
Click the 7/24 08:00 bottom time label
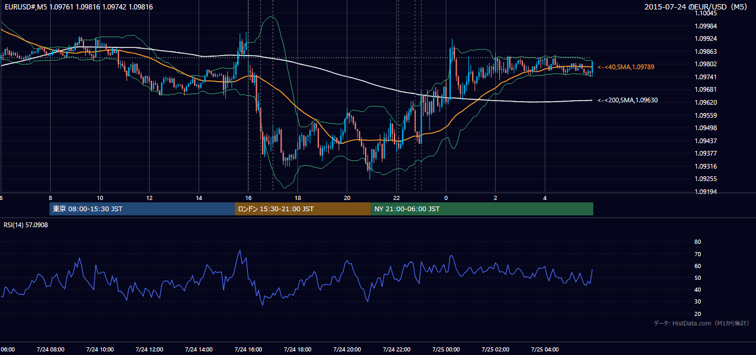pos(50,349)
